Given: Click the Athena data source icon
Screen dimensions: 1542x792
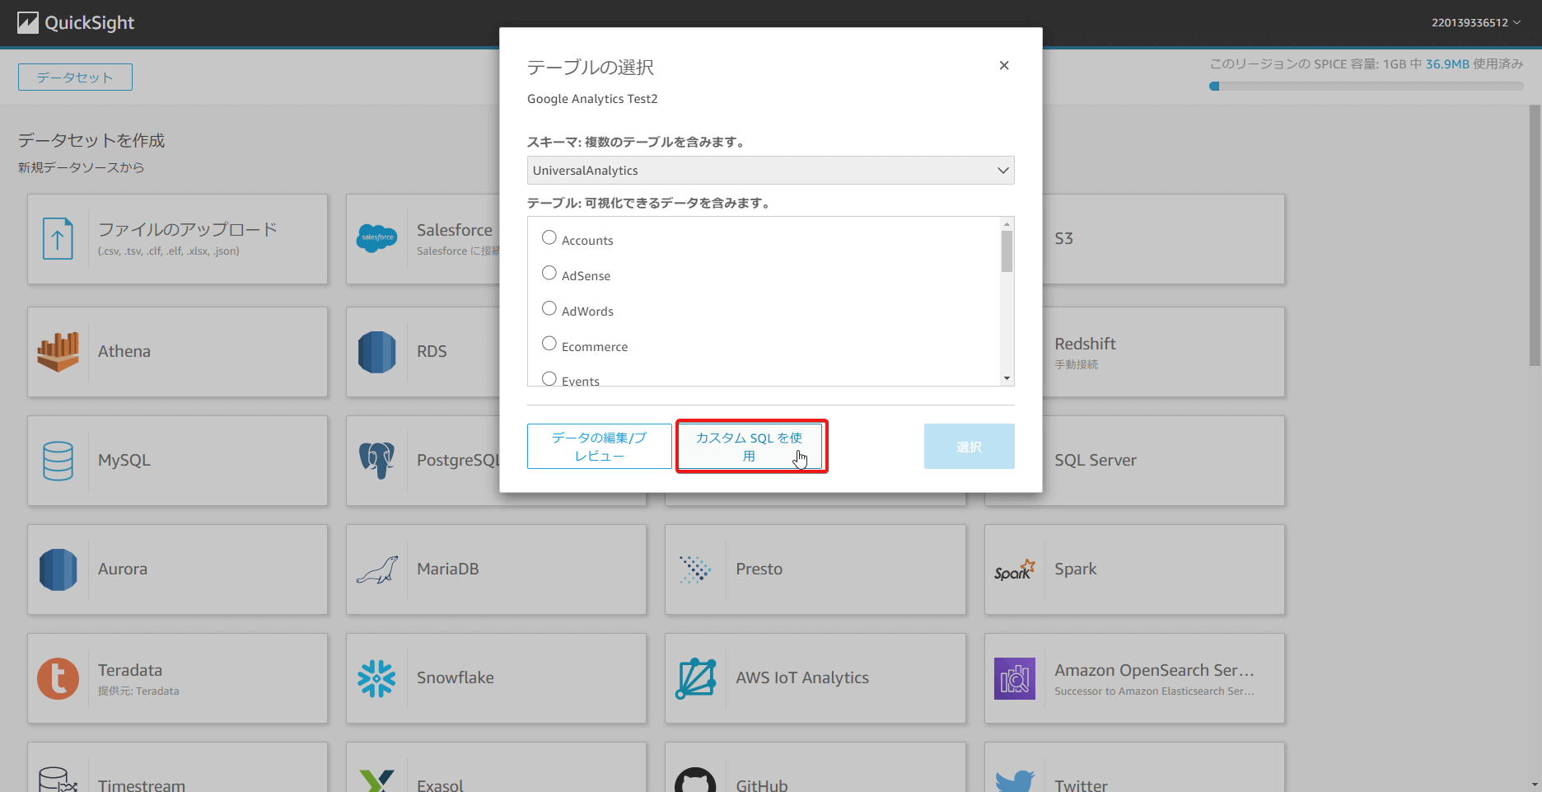Looking at the screenshot, I should coord(58,352).
